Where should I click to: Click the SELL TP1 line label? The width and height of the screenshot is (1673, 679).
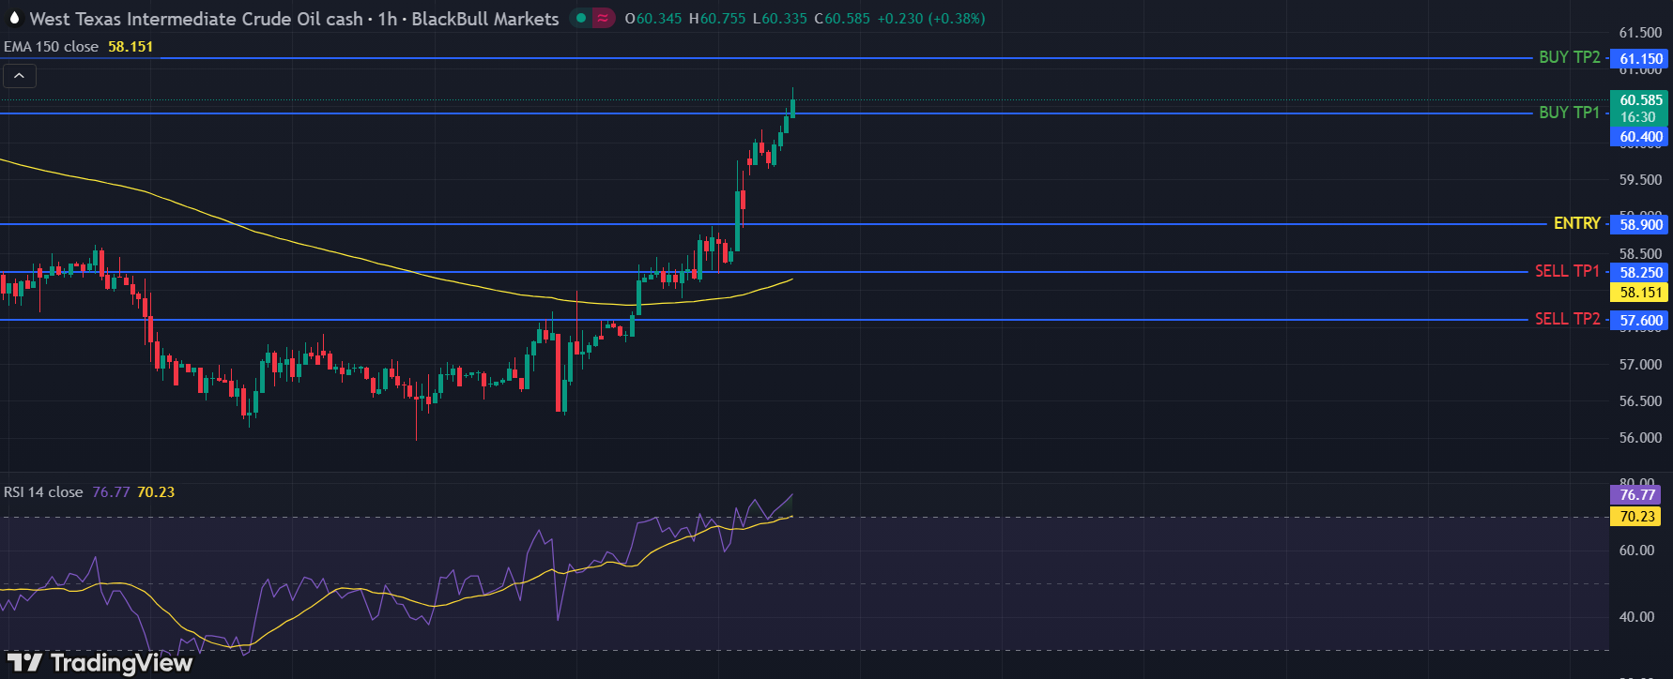(x=1566, y=271)
